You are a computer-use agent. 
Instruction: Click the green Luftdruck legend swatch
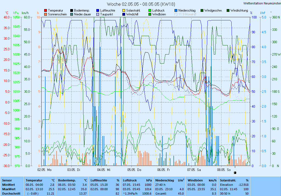click(150, 11)
